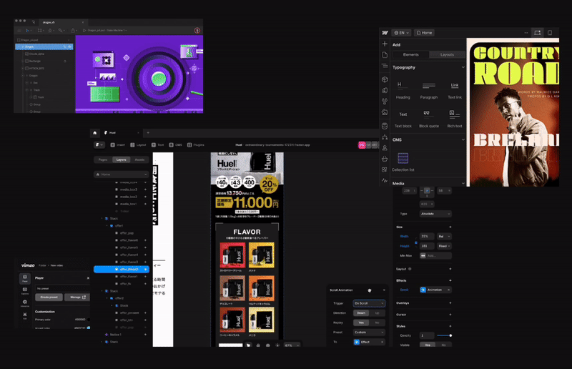This screenshot has height=369, width=572.
Task: Set Visible to No in Styles
Action: [x=443, y=345]
